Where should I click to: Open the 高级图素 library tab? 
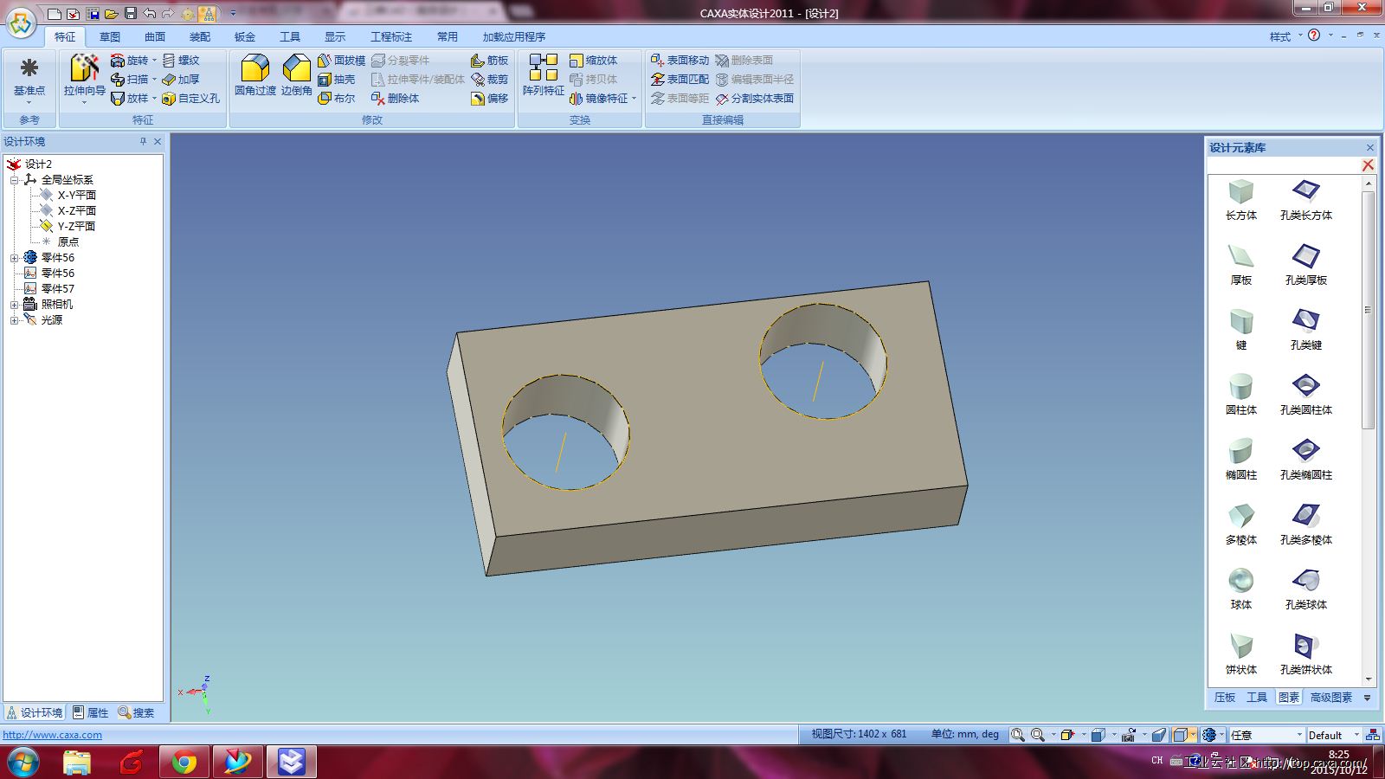point(1331,697)
